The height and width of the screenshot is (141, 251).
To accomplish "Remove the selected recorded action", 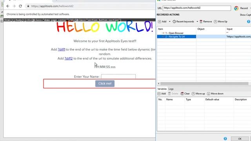I will click(x=206, y=22).
